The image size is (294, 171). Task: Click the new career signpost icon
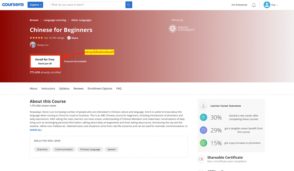(204, 117)
